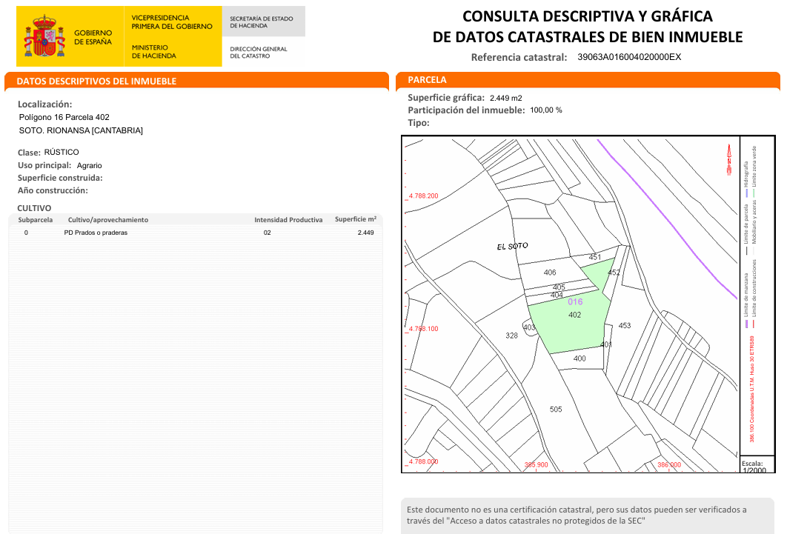Click the Escala 1/2000 scale box
Screen dimensions: 787x534
point(754,467)
